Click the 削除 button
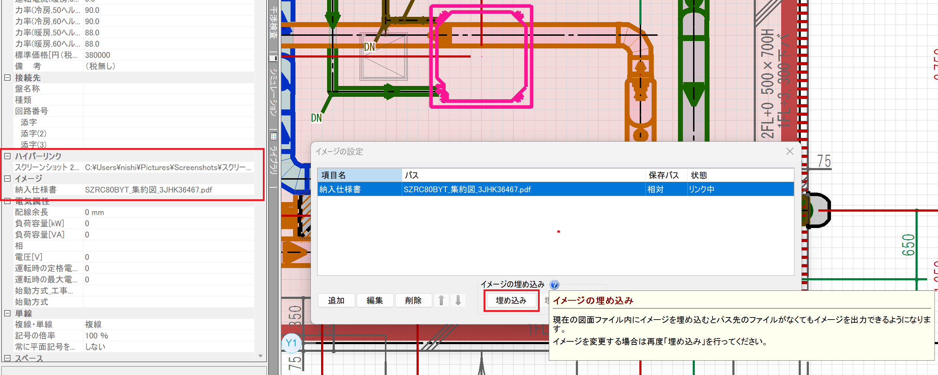The image size is (938, 375). (413, 300)
